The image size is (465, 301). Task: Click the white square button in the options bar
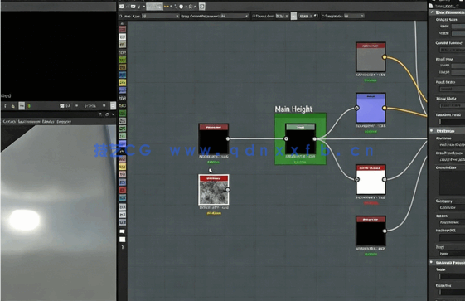click(293, 16)
